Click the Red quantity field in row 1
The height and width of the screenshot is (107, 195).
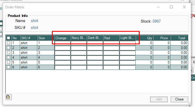point(111,43)
